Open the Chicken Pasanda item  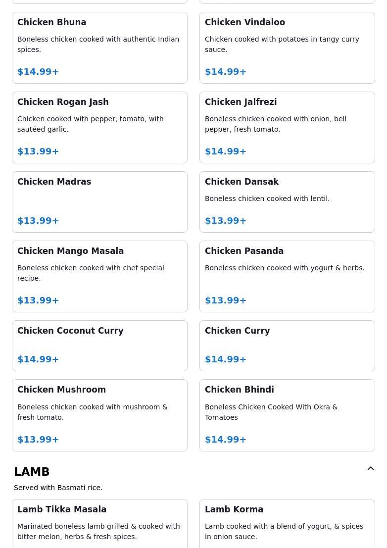(x=287, y=276)
